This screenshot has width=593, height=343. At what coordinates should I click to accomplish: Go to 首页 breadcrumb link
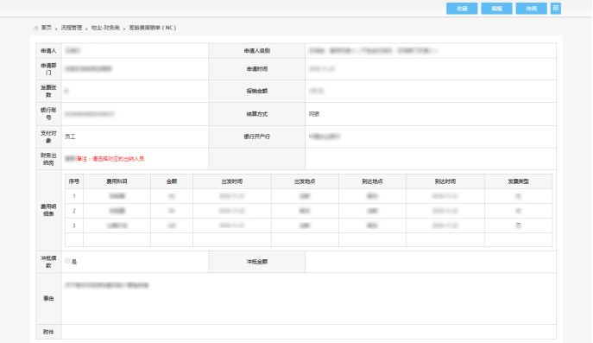tap(46, 28)
